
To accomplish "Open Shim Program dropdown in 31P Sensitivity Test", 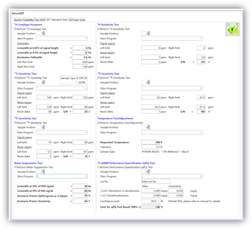I will pyautogui.click(x=62, y=132).
